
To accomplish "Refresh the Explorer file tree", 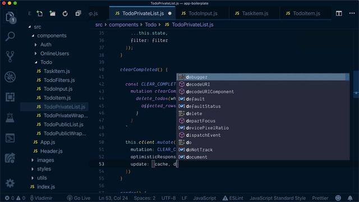I will [65, 13].
